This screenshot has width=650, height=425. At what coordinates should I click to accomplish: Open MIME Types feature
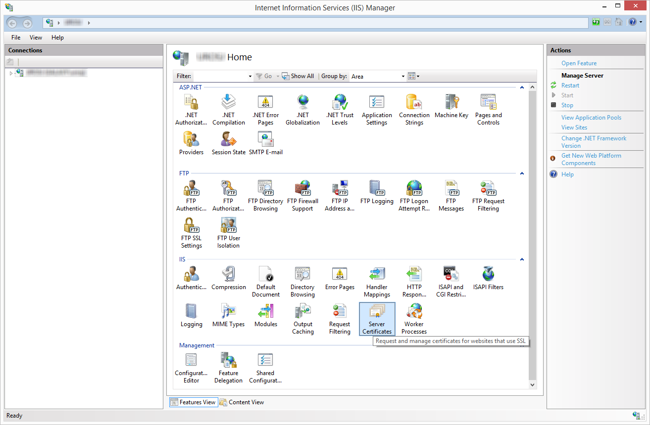[x=228, y=315]
